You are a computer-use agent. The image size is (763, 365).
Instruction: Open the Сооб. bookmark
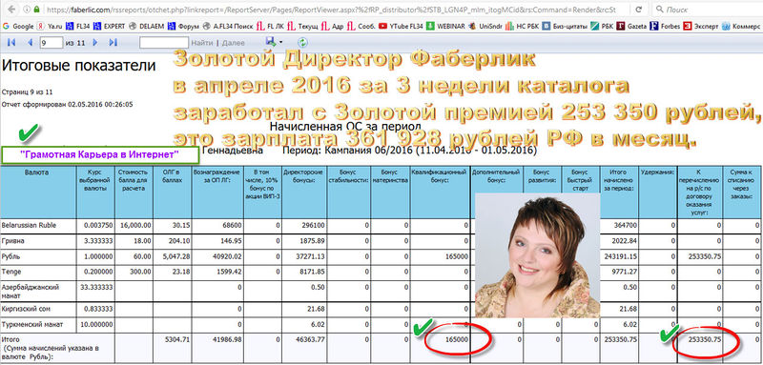(361, 26)
